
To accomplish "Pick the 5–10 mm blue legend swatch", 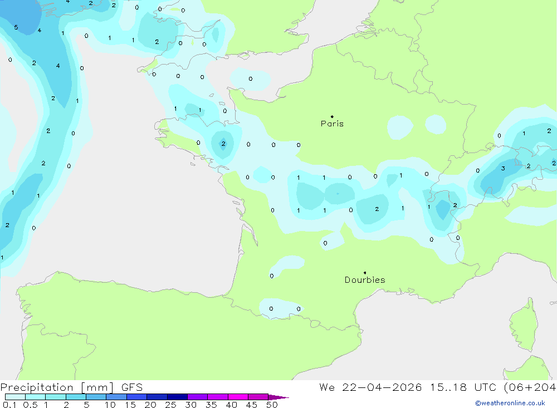I will (x=96, y=397).
